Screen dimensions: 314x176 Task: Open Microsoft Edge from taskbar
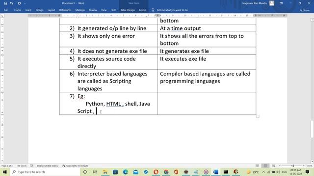126,172
